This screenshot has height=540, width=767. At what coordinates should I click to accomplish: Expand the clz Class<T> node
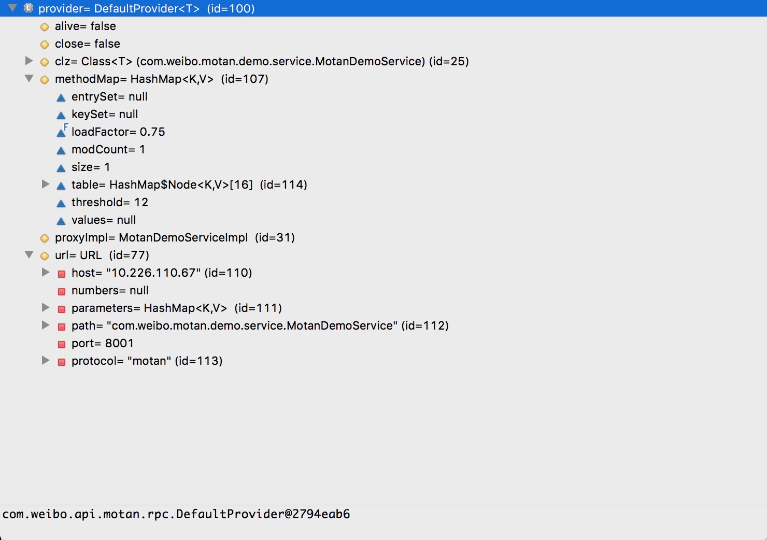coord(29,61)
